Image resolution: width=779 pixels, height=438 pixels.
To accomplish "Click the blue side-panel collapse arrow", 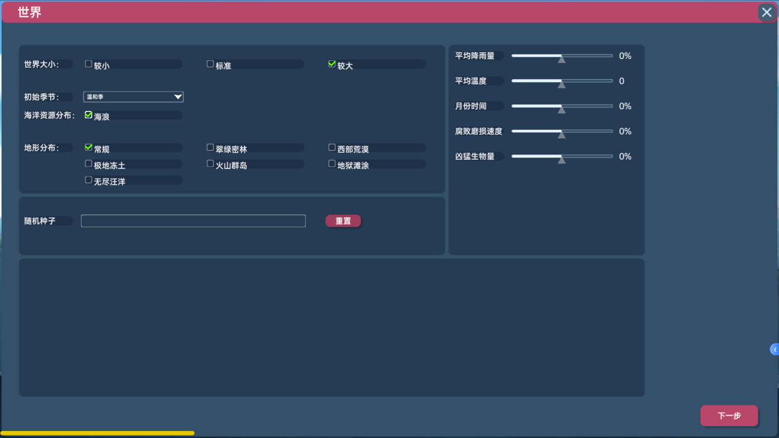I will click(x=774, y=349).
